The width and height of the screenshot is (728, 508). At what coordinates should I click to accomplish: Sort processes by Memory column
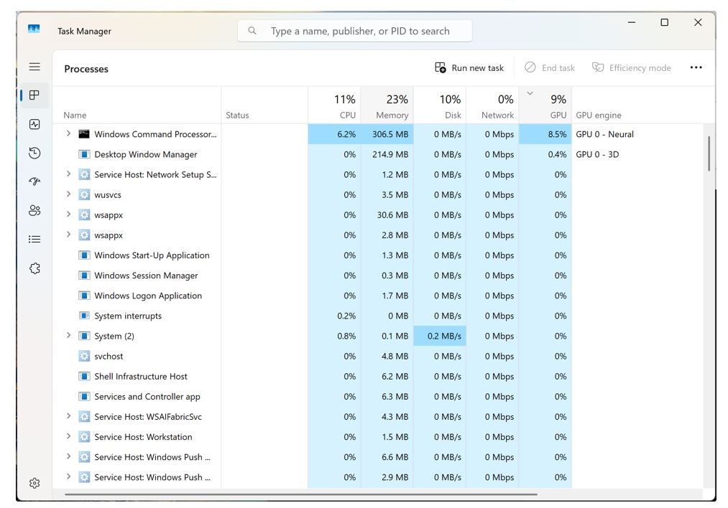tap(387, 105)
